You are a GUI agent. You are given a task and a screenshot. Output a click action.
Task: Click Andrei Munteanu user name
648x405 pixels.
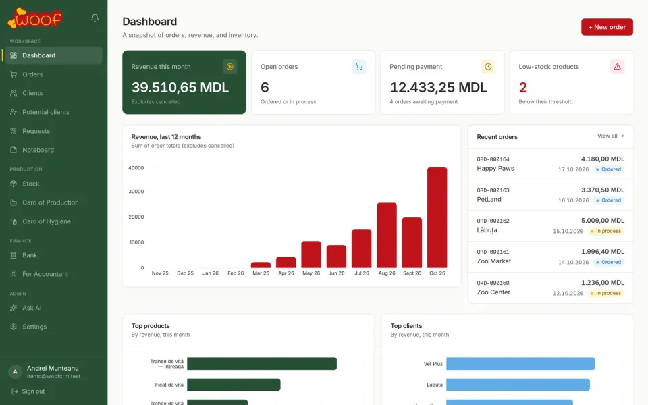pyautogui.click(x=53, y=369)
